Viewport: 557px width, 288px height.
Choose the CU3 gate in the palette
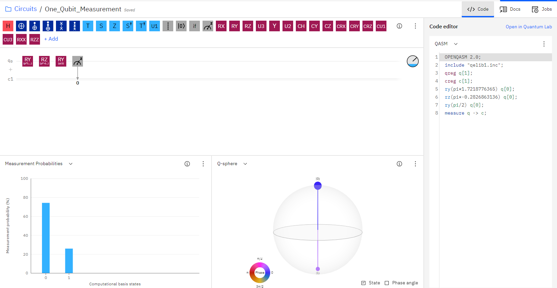point(8,39)
